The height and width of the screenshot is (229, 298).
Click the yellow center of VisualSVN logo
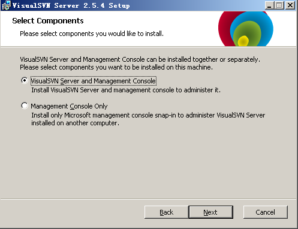pyautogui.click(x=243, y=41)
